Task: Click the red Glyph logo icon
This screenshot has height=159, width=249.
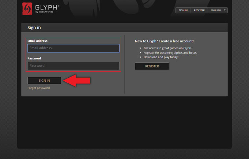Action: (27, 8)
